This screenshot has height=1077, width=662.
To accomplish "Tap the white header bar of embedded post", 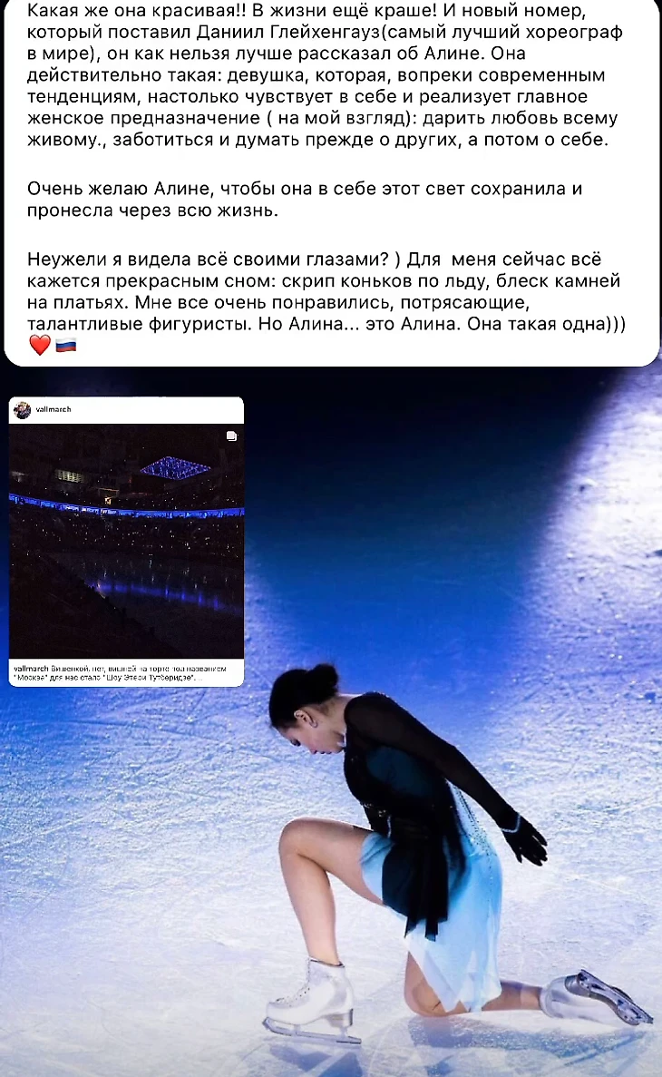I will coord(126,410).
